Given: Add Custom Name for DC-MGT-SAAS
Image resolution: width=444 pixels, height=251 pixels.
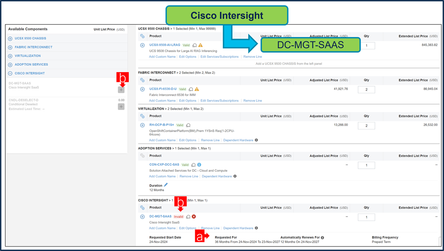Looking at the screenshot, I should (x=162, y=228).
